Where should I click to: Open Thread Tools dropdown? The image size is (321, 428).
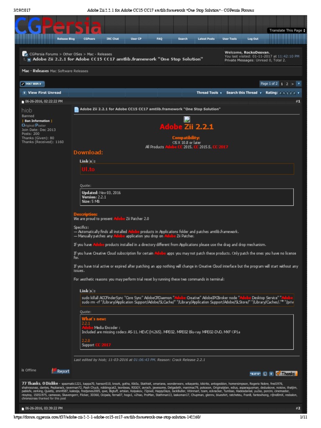pyautogui.click(x=209, y=93)
